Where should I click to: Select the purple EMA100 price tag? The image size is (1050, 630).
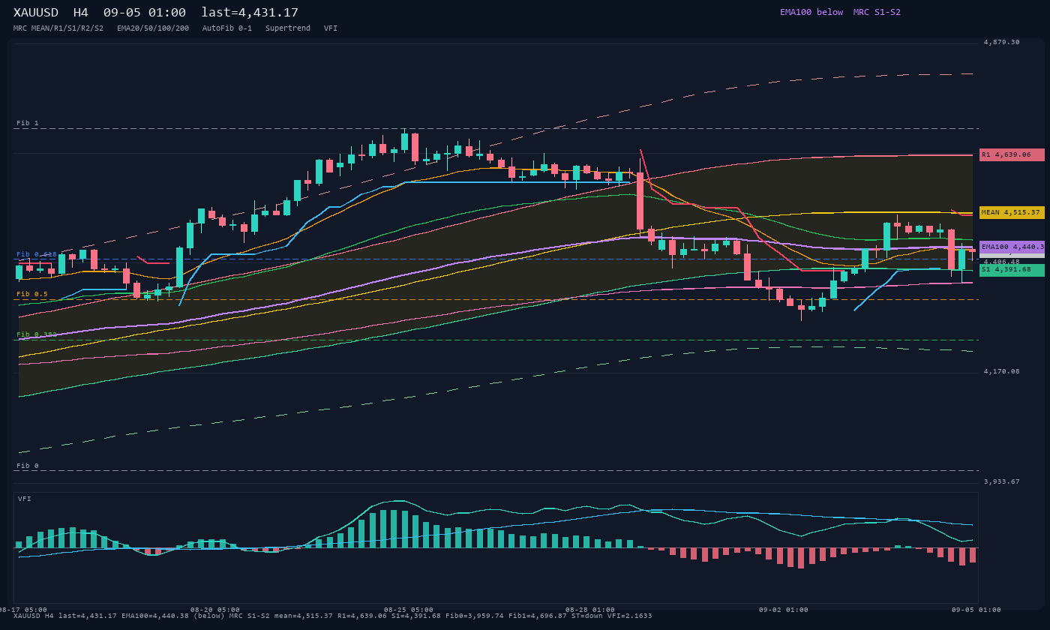point(1012,247)
